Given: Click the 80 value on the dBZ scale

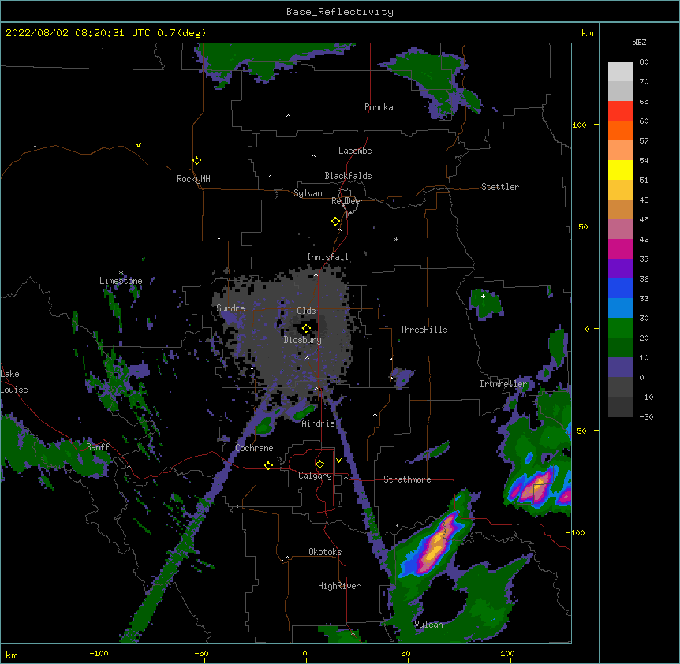Looking at the screenshot, I should pos(644,62).
